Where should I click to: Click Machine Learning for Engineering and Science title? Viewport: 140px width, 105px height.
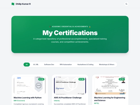pos(110,99)
